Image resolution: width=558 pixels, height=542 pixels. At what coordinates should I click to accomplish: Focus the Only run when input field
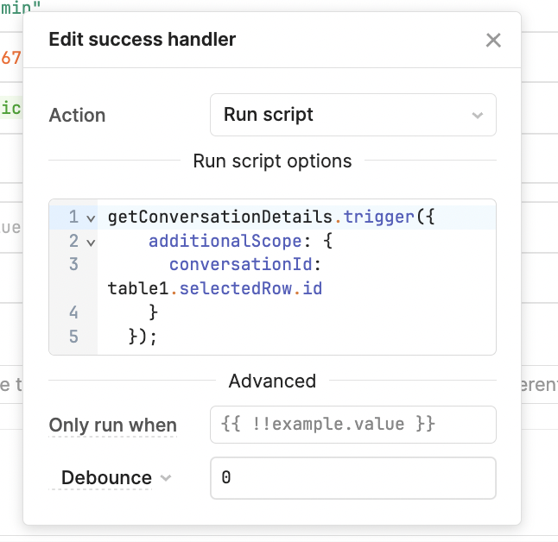[353, 425]
